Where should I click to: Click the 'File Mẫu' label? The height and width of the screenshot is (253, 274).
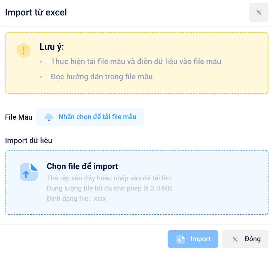click(19, 117)
